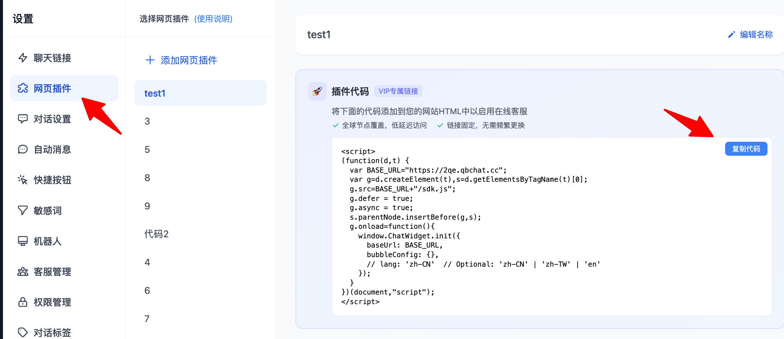Select plugin named 9 in the list
The height and width of the screenshot is (339, 784).
point(201,206)
